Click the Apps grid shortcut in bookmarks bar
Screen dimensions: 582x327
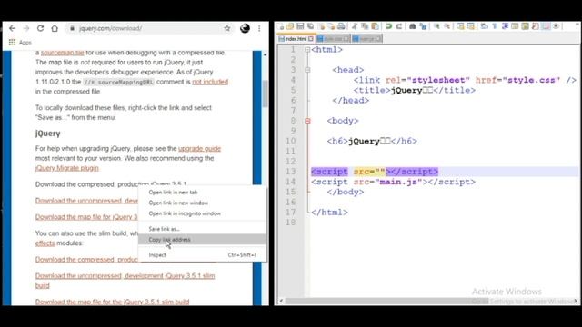pyautogui.click(x=12, y=43)
